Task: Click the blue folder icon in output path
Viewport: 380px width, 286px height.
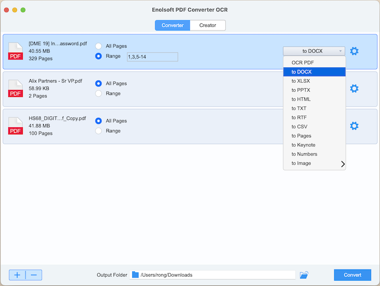Action: pyautogui.click(x=135, y=275)
